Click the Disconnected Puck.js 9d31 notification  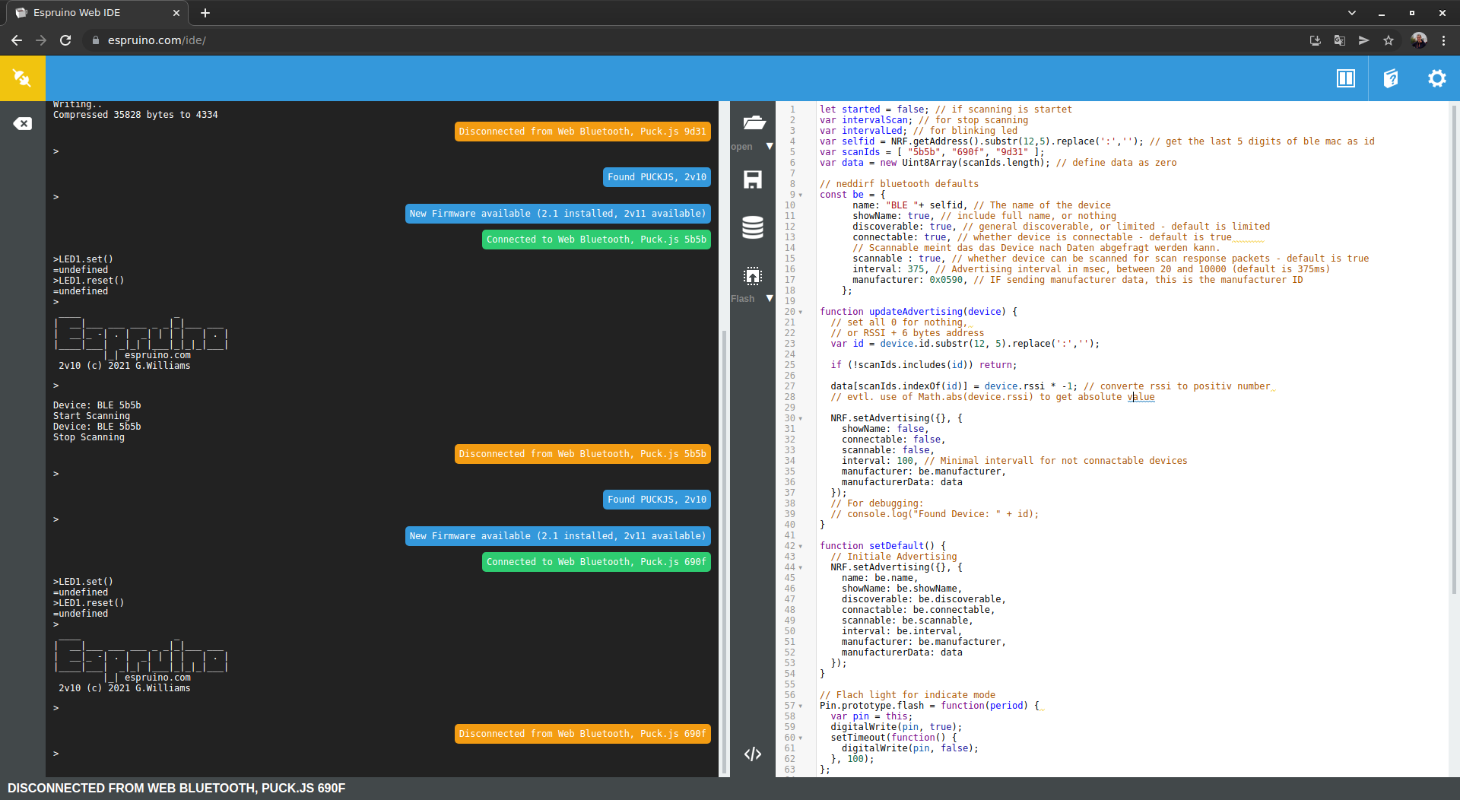582,132
